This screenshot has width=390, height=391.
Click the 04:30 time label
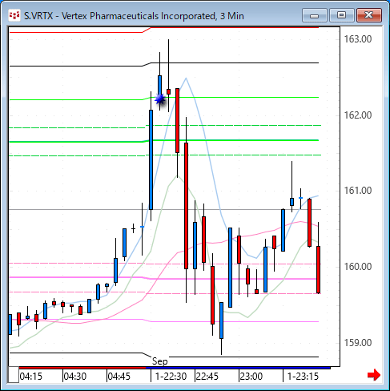pyautogui.click(x=75, y=377)
